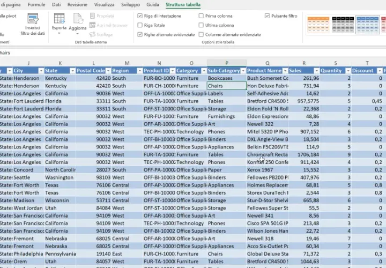Toggle Righe alternate evidenziate checkbox
The image size is (386, 268).
tap(140, 34)
